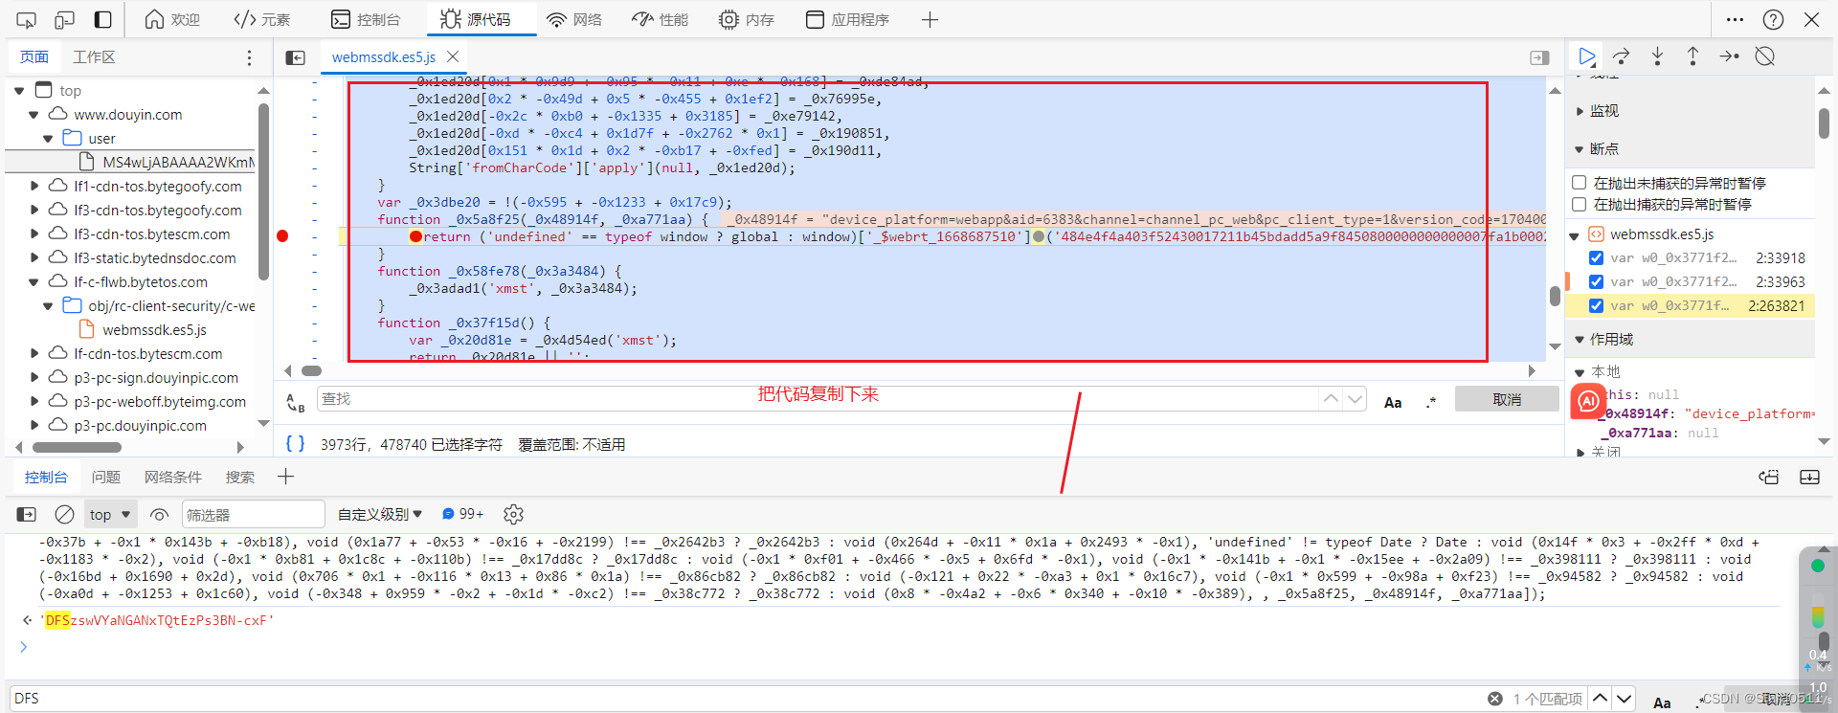
Task: Switch to drawer 问题 issues tab
Action: (x=105, y=478)
